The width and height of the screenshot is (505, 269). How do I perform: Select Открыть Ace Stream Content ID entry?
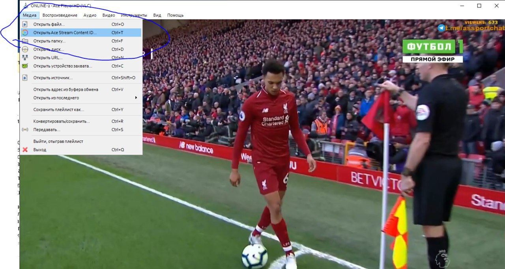click(81, 33)
